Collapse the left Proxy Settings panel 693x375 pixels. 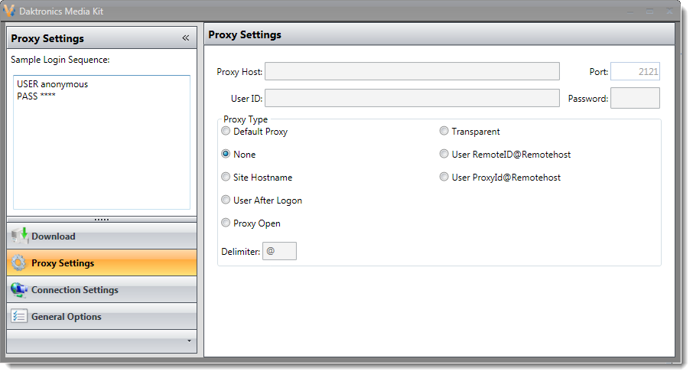click(185, 38)
